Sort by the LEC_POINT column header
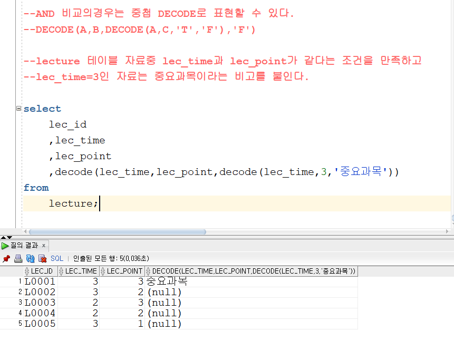Image resolution: width=454 pixels, height=350 pixels. pos(122,271)
